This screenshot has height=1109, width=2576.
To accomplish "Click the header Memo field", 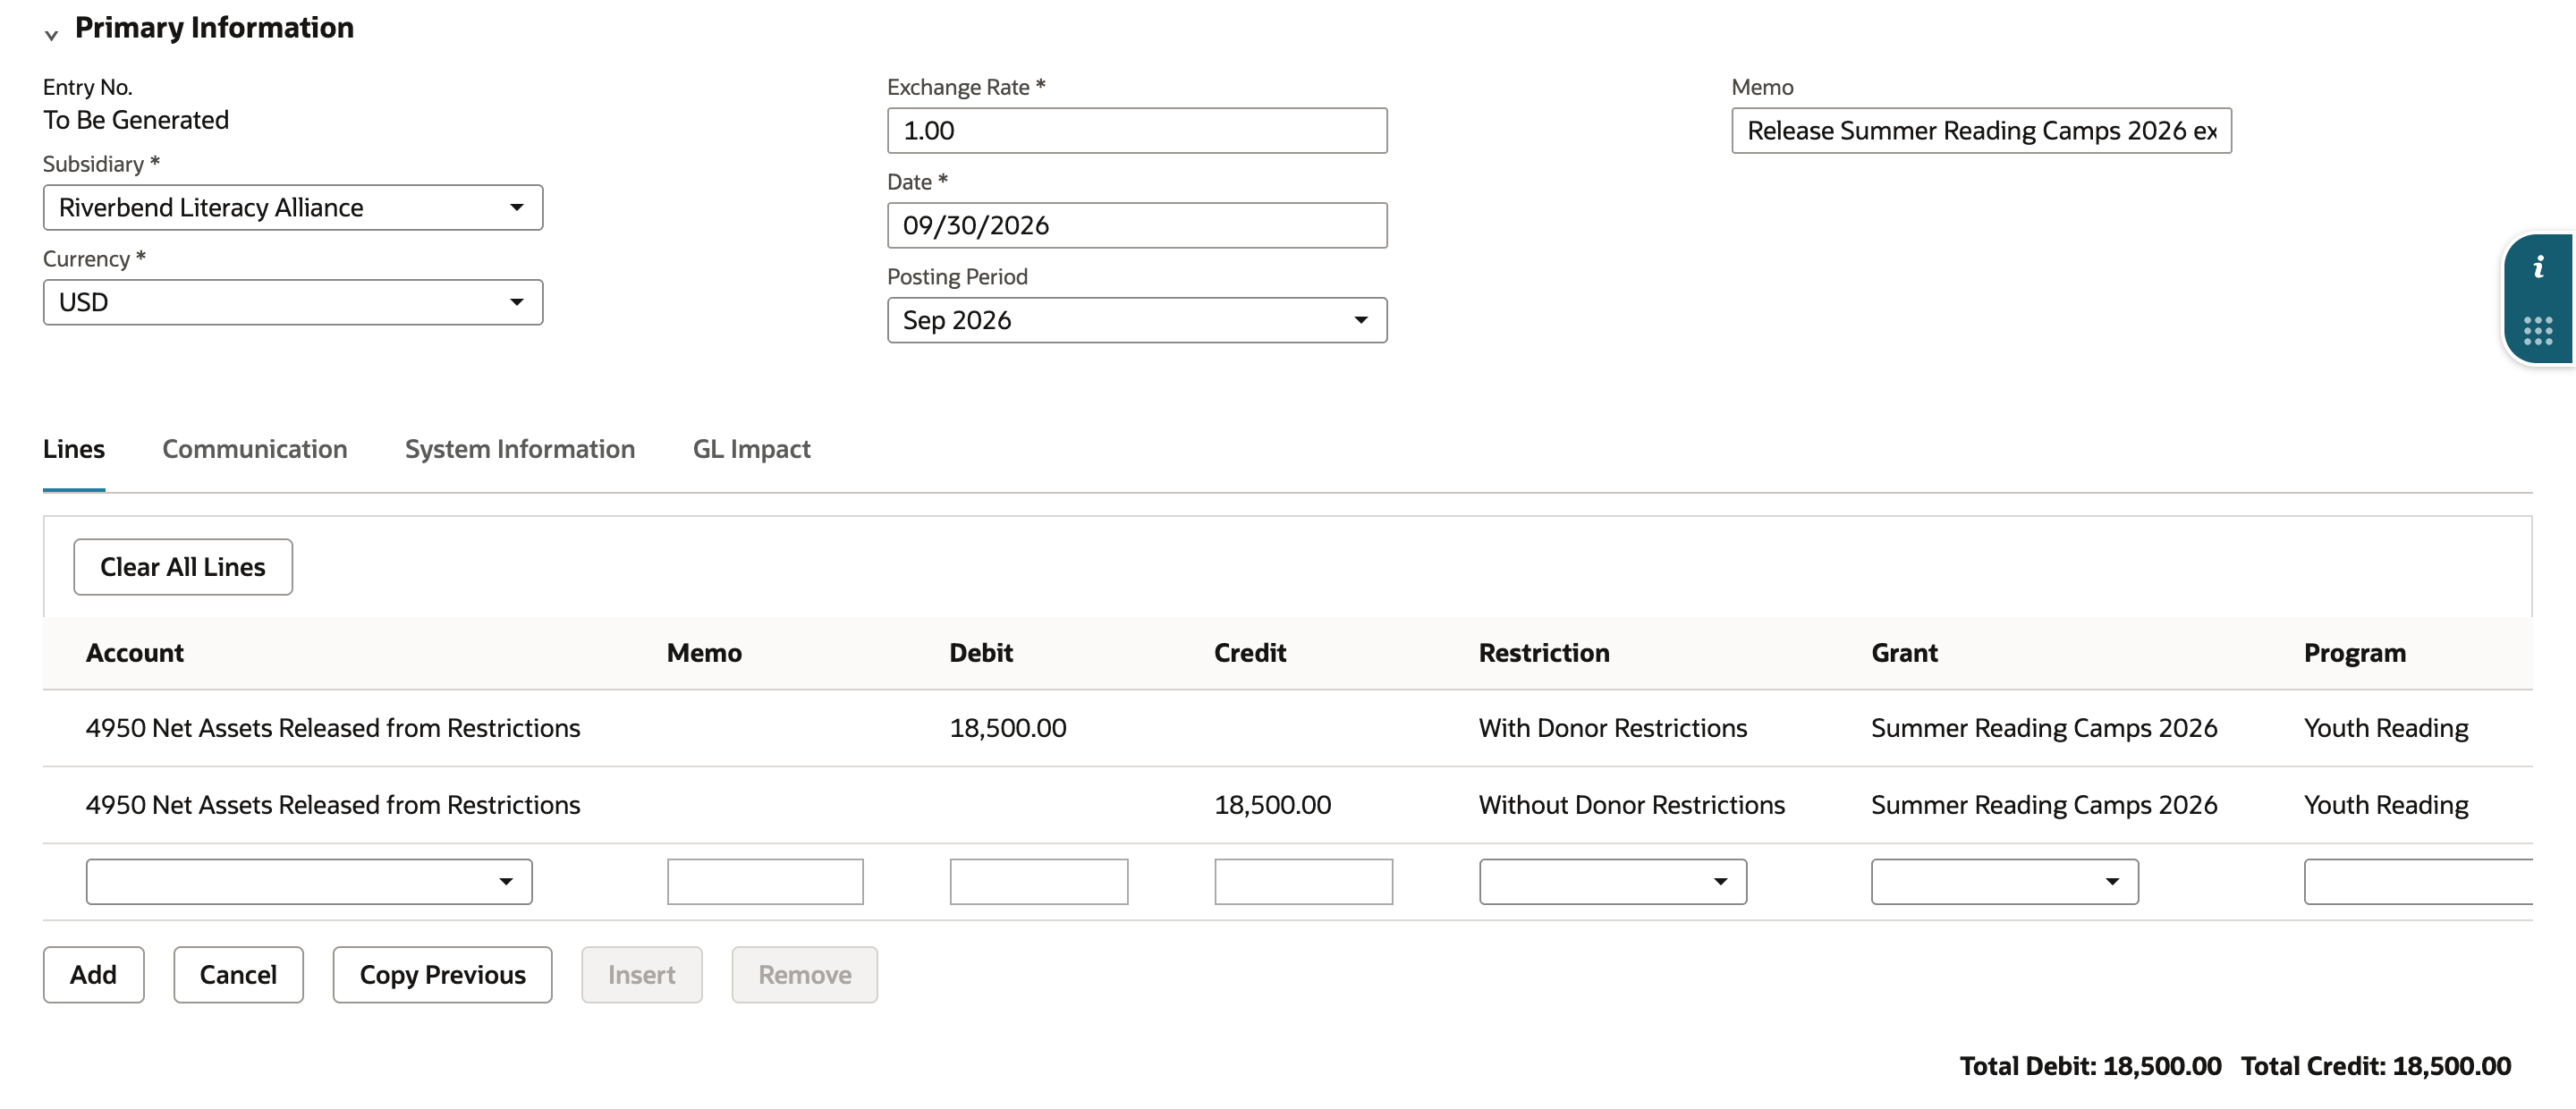I will click(1981, 131).
